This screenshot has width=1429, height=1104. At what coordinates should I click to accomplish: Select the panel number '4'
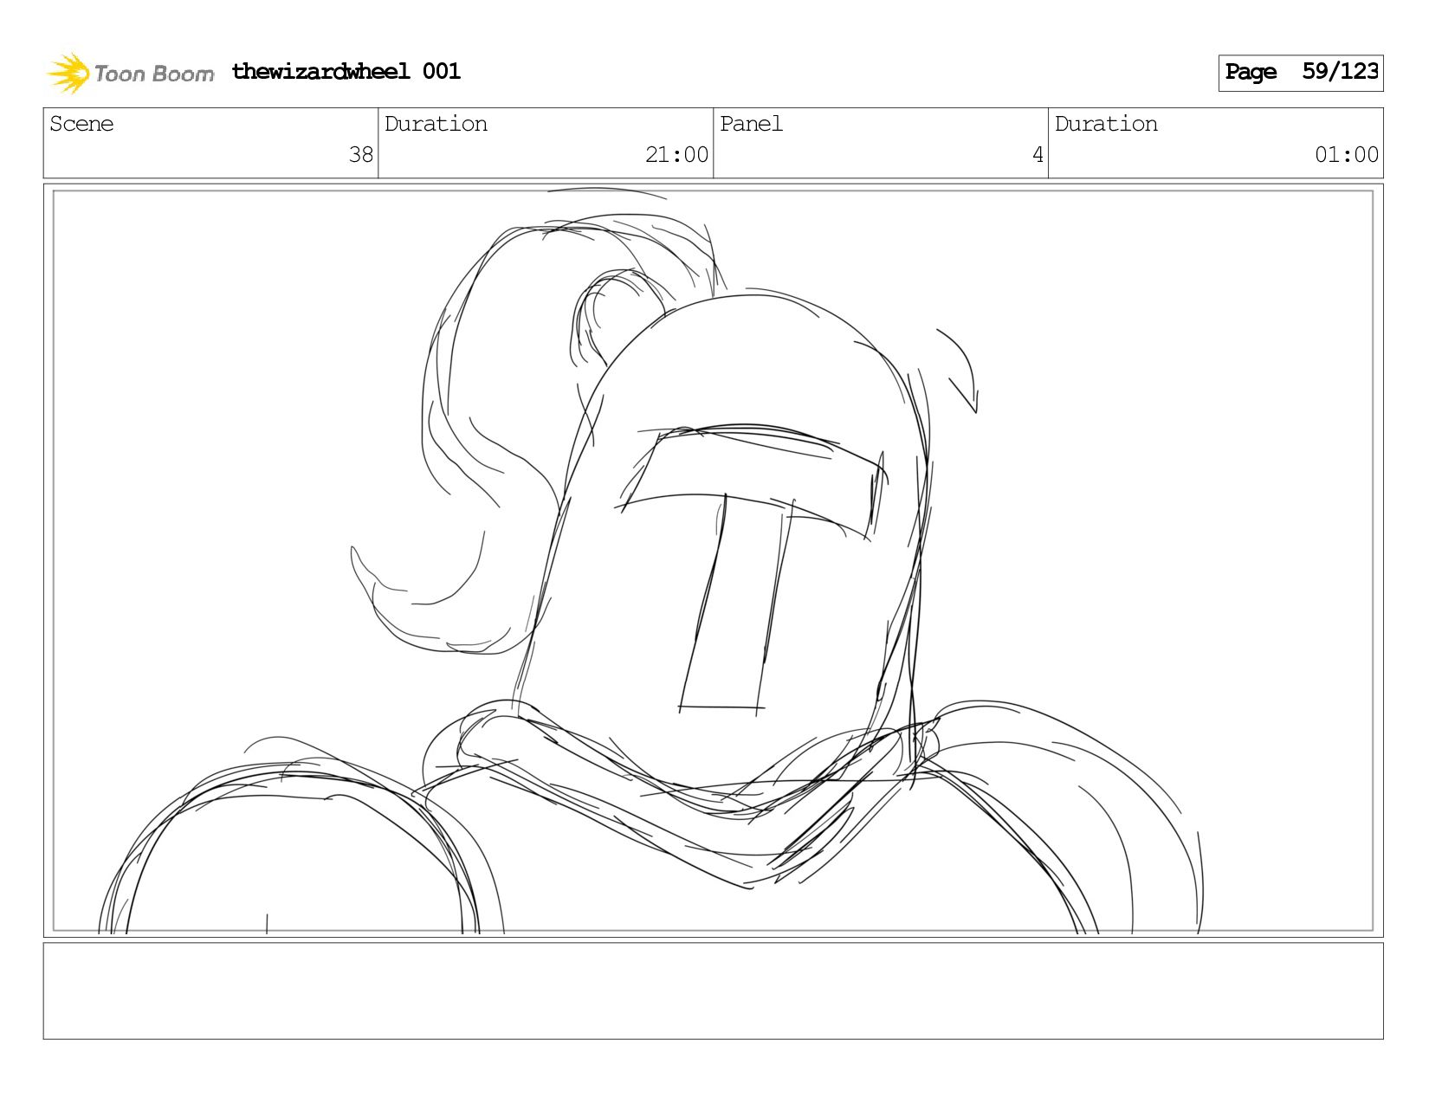click(1038, 155)
